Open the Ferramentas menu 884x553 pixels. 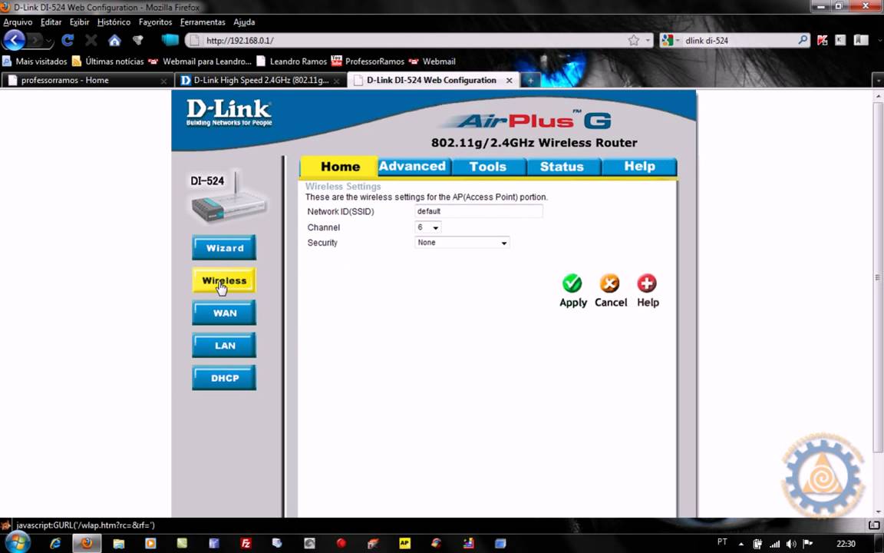coord(203,22)
